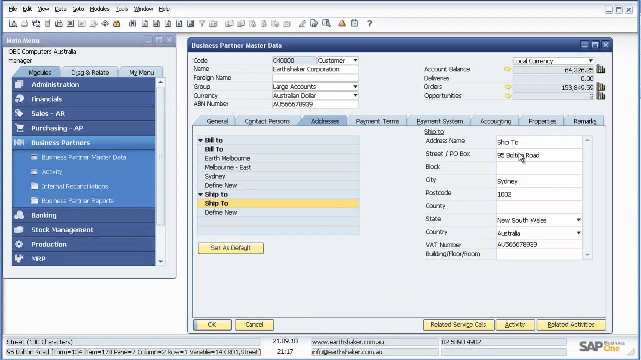Open the chart icon beside Orders

(x=601, y=87)
